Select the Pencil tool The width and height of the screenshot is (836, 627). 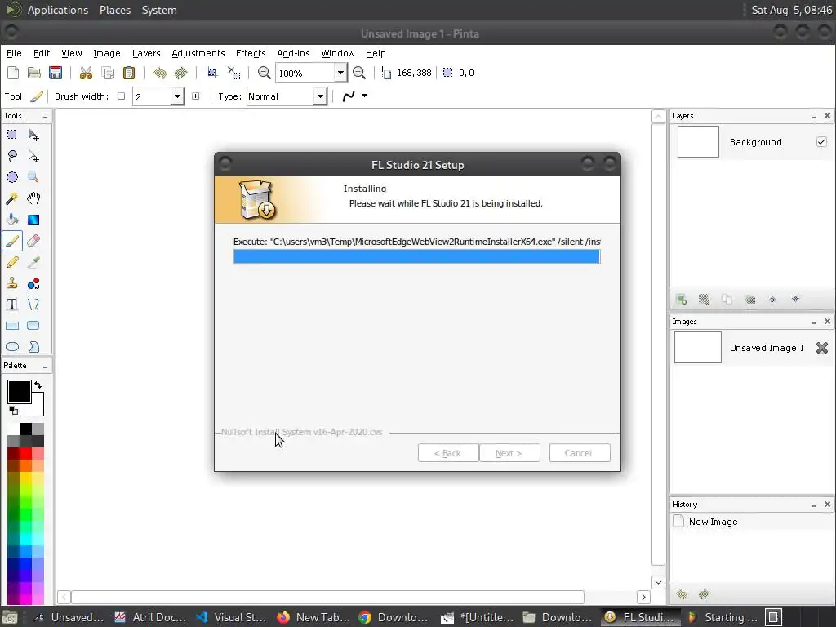click(11, 262)
